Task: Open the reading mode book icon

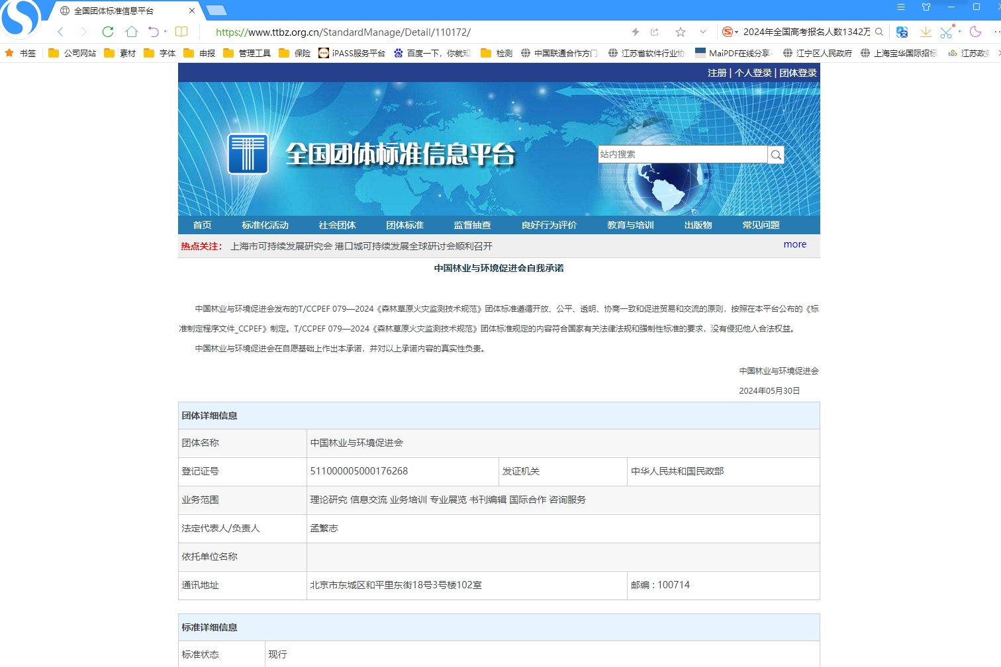Action: pyautogui.click(x=181, y=32)
